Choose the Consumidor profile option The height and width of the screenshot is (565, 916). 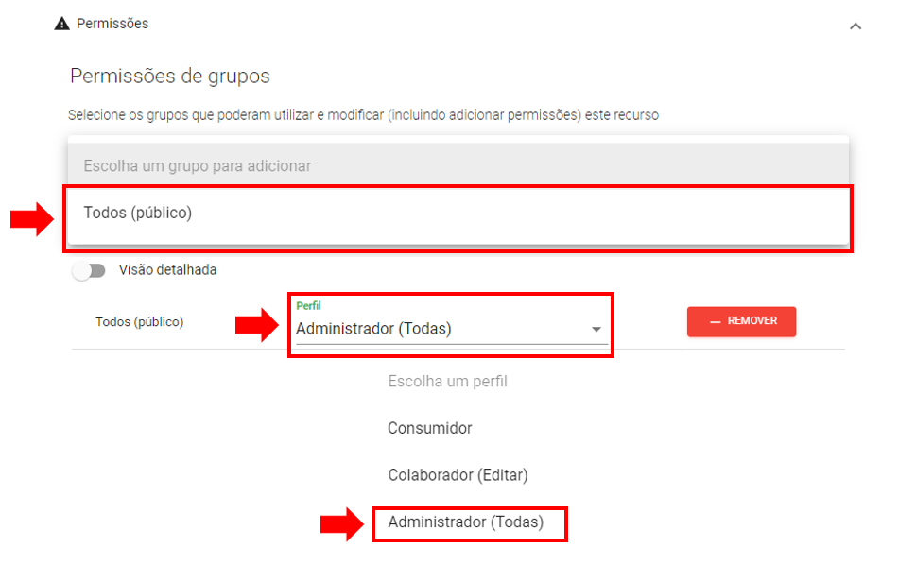[429, 429]
